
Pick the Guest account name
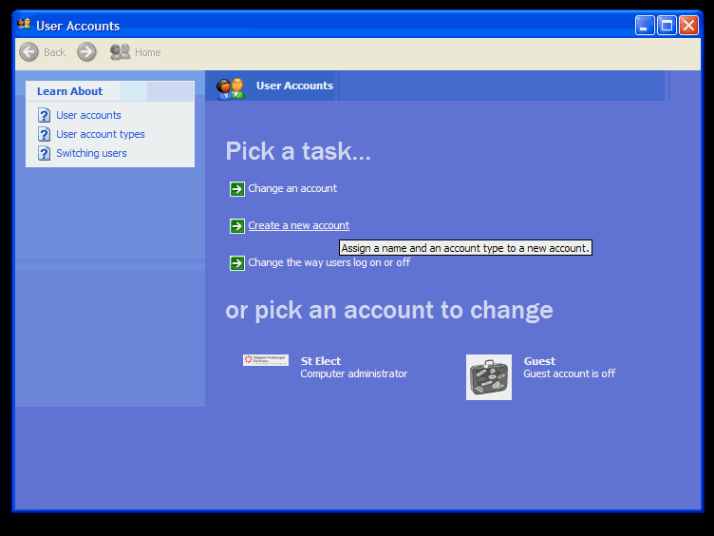click(x=539, y=361)
